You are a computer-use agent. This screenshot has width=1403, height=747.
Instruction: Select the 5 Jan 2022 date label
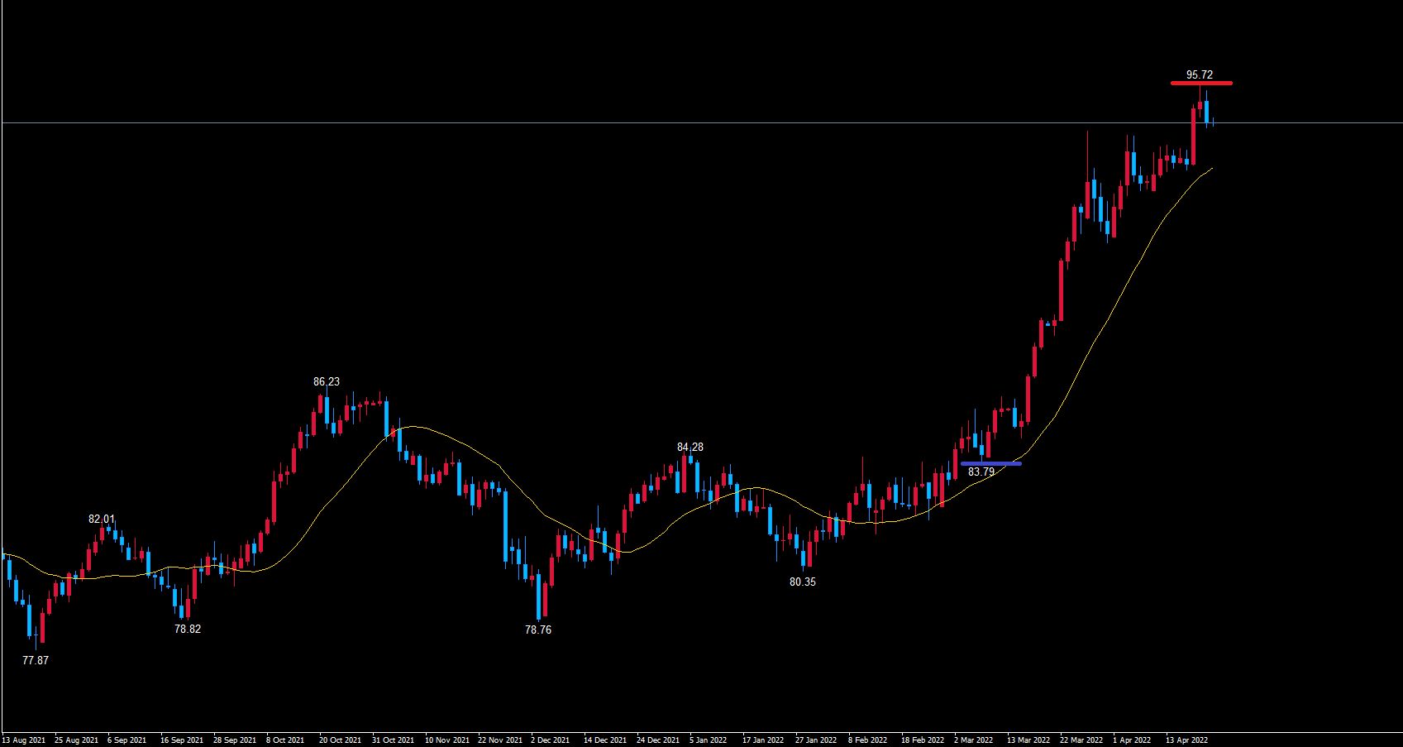click(x=708, y=740)
